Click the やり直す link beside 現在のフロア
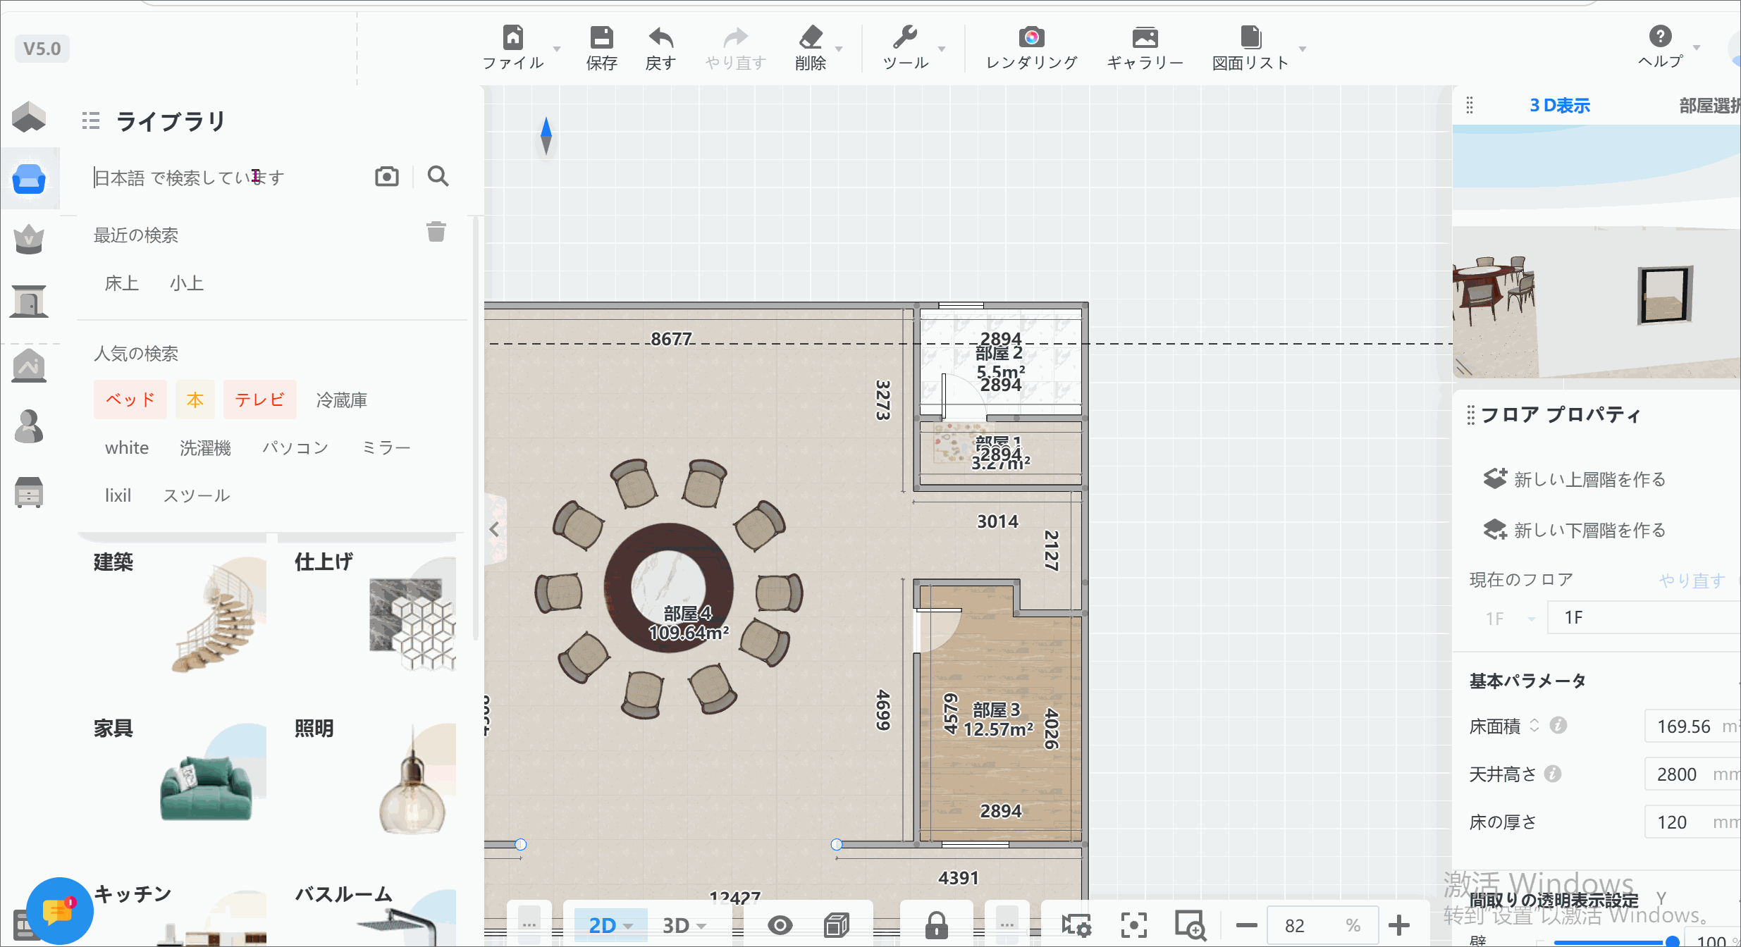Viewport: 1741px width, 947px height. [x=1692, y=580]
